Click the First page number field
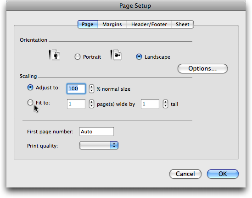The width and height of the screenshot is (252, 198). click(x=96, y=132)
